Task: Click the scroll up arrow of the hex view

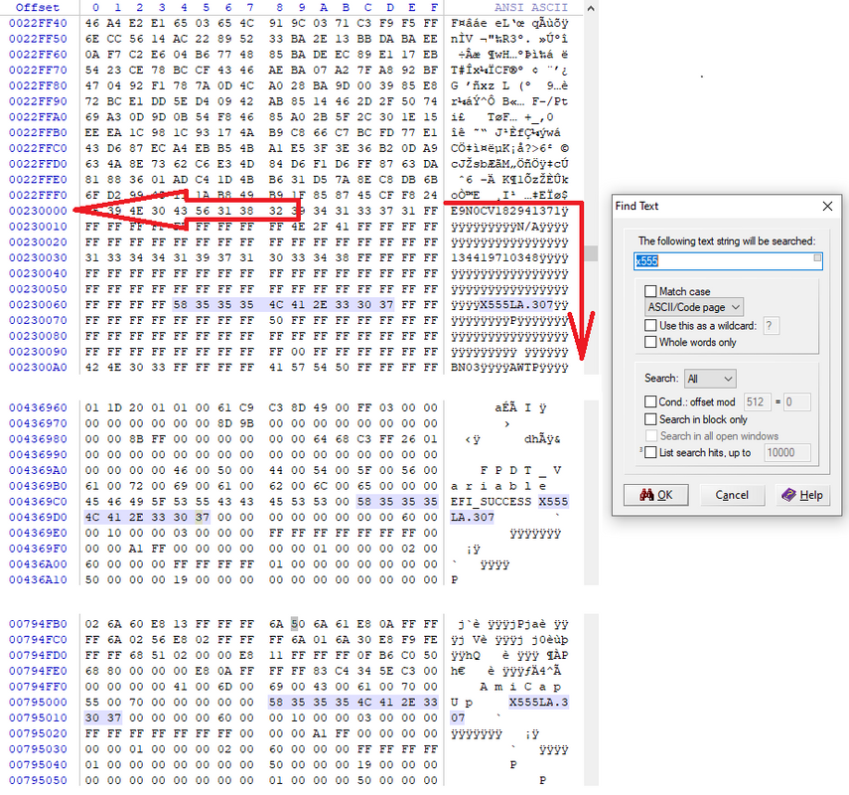Action: point(591,8)
